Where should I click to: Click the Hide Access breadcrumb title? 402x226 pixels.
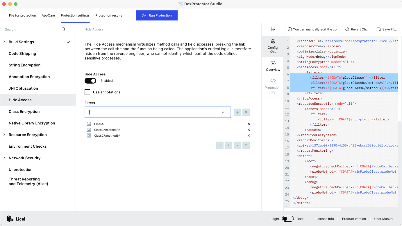click(94, 29)
